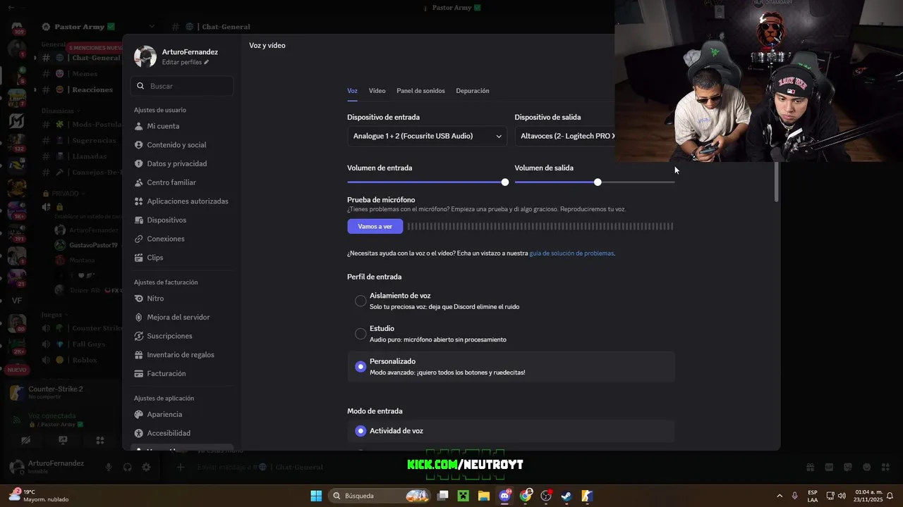The width and height of the screenshot is (903, 507).
Task: Open Steam from taskbar
Action: tap(566, 496)
